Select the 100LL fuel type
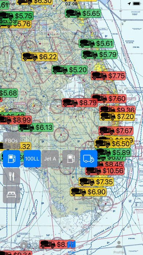Viewport: 143px width, 255px height. pos(32,159)
